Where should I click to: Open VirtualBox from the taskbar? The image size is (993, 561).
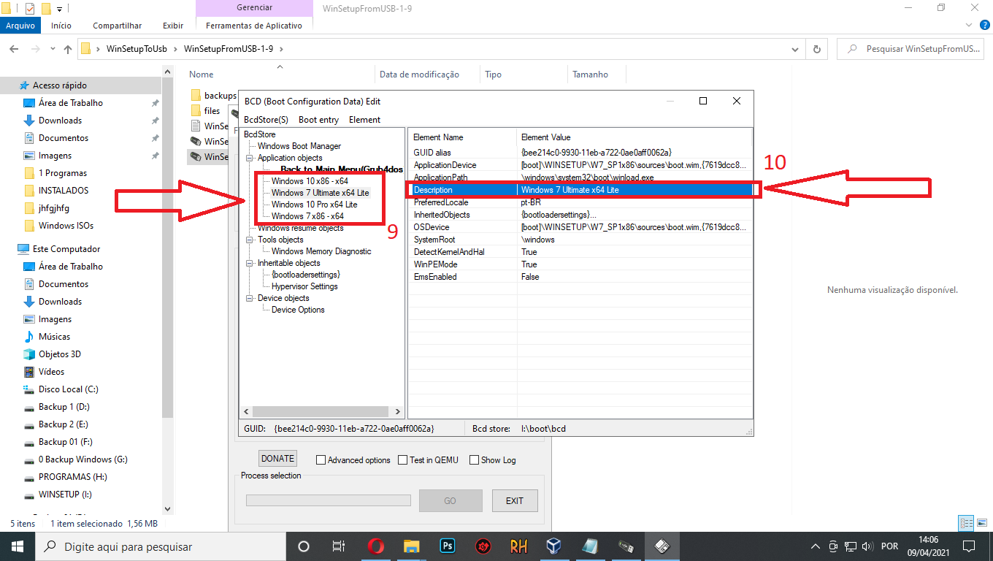(554, 546)
